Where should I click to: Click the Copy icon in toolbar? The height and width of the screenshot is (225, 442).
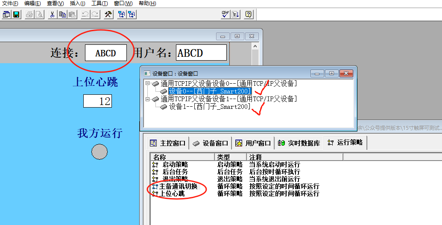coord(62,15)
